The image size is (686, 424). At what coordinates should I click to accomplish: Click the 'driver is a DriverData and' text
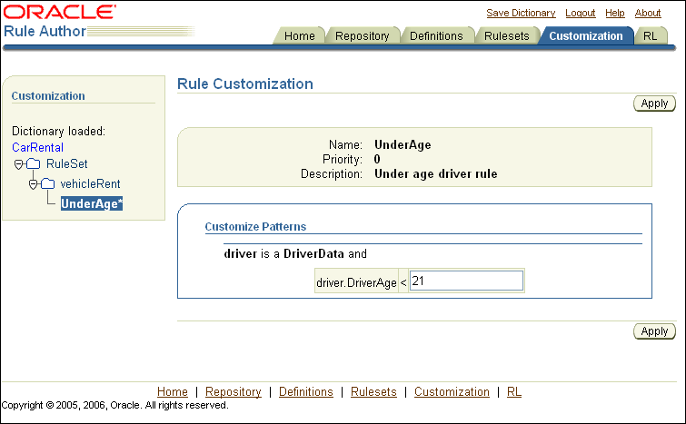pyautogui.click(x=295, y=253)
